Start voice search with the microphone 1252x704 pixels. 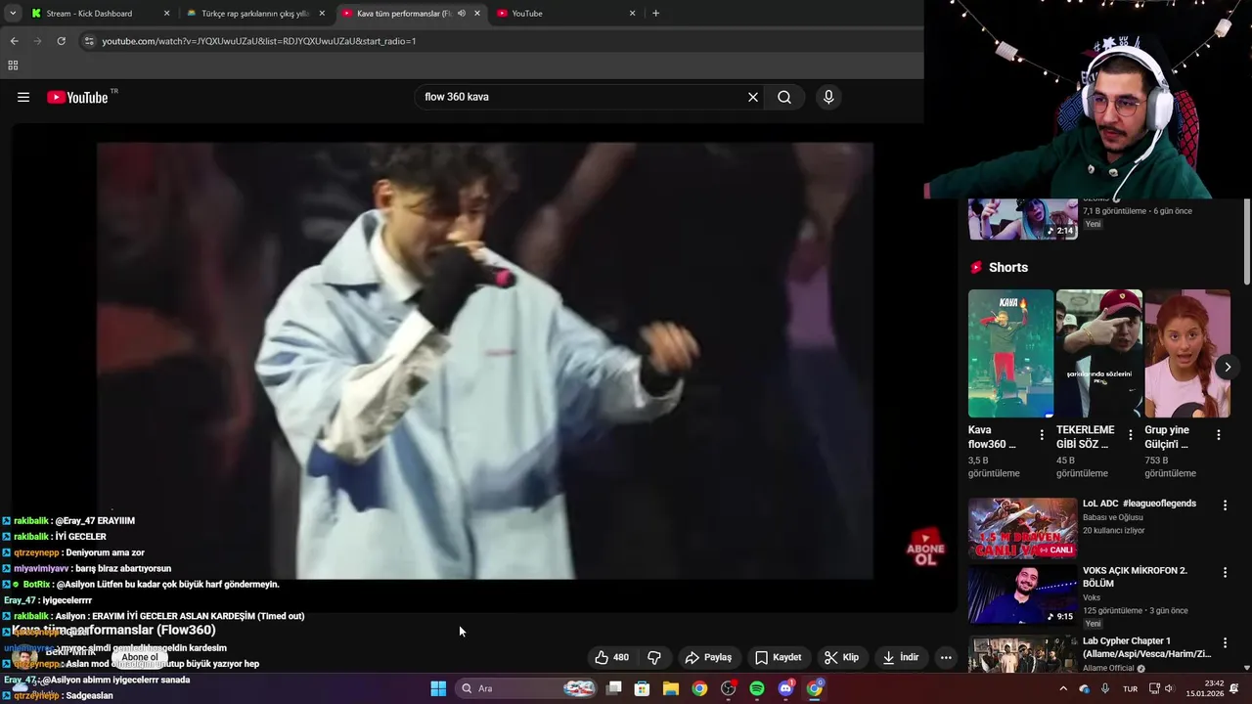[828, 97]
